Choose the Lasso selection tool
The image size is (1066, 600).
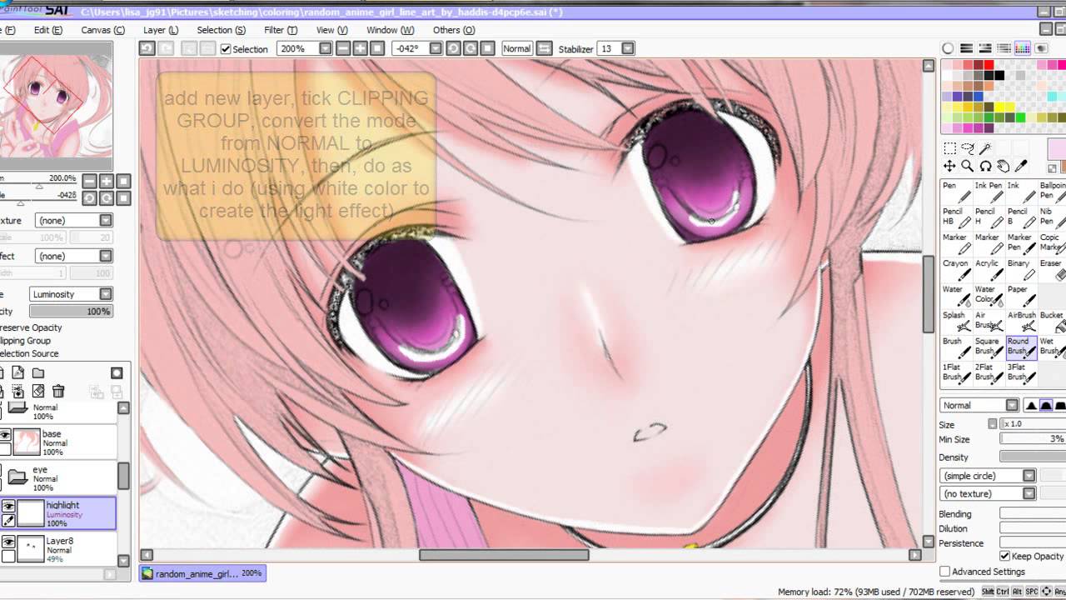pyautogui.click(x=968, y=148)
